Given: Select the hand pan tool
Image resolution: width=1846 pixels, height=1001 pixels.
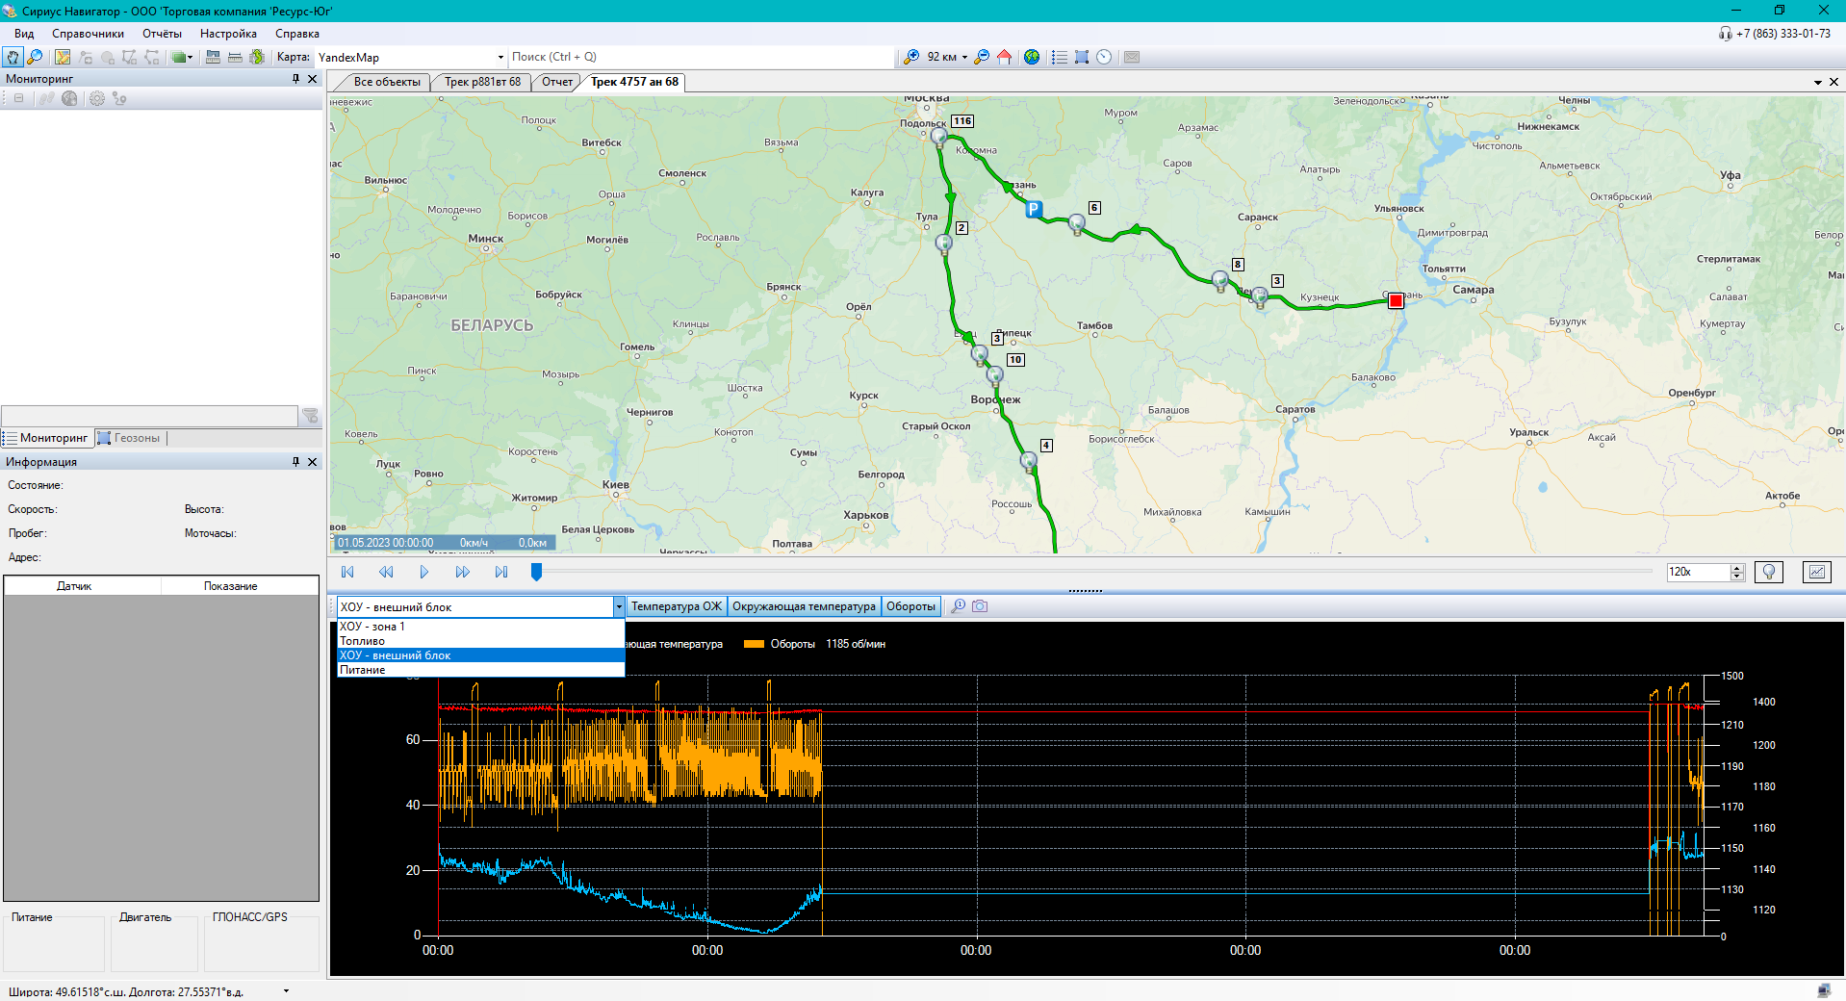Looking at the screenshot, I should [13, 58].
